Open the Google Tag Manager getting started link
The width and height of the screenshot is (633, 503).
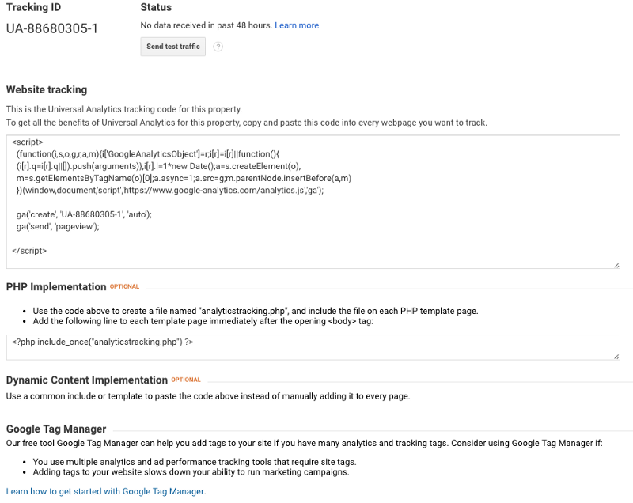tap(105, 491)
